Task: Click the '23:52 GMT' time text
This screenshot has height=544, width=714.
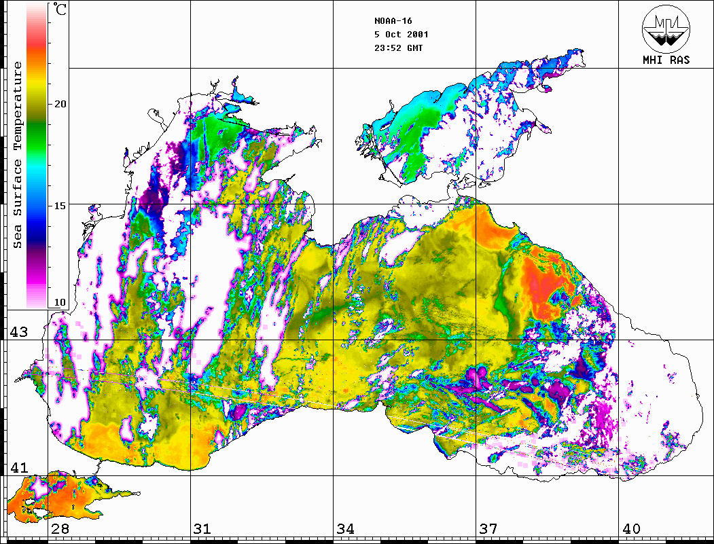Action: [x=398, y=48]
